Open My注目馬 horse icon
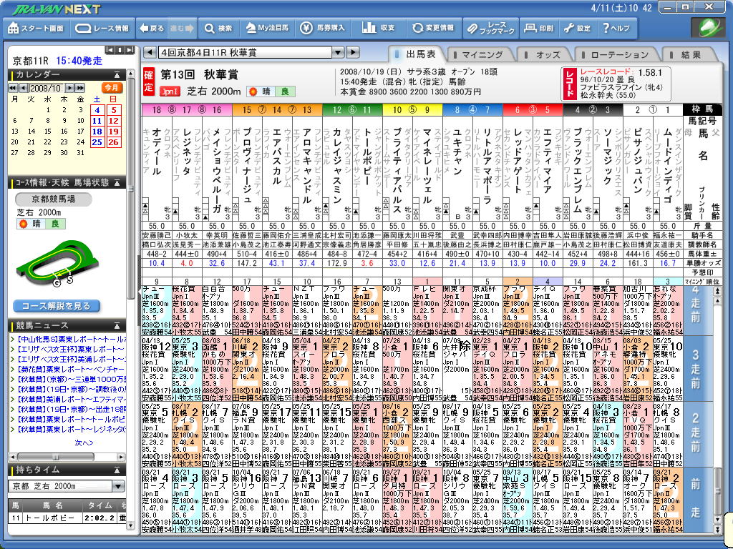This screenshot has width=733, height=549. [x=268, y=29]
